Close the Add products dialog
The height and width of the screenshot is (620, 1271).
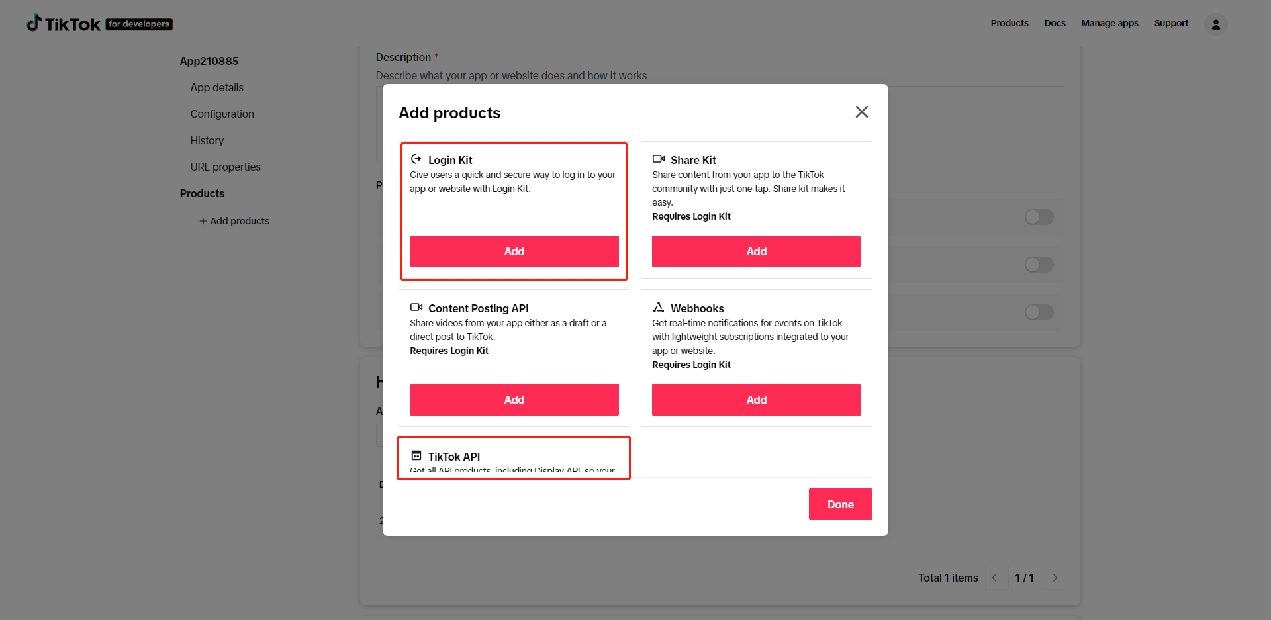coord(861,112)
